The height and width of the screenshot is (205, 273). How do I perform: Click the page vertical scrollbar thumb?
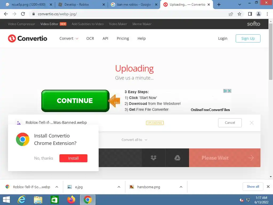(271, 52)
